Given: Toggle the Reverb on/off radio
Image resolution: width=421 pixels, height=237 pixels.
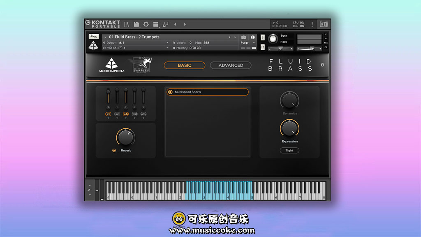Looking at the screenshot, I should (x=114, y=151).
